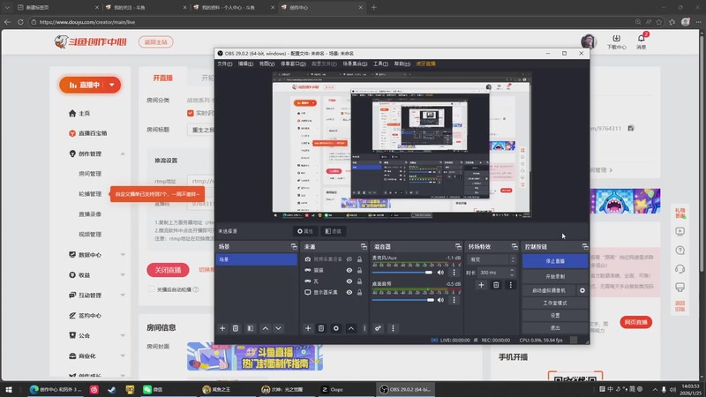Move source up in Sources panel

[350, 328]
